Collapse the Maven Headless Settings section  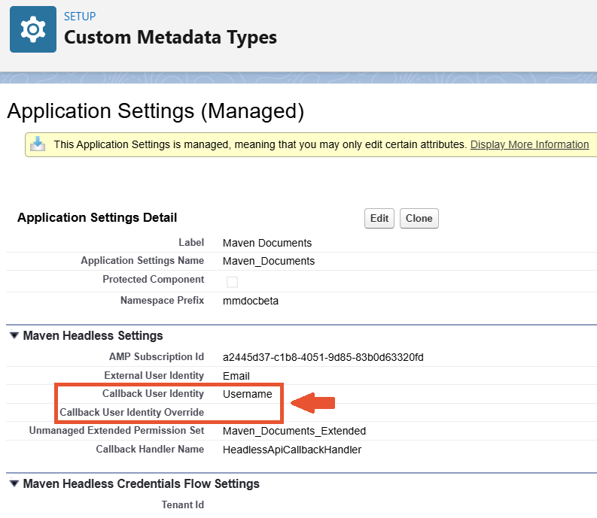pos(14,336)
